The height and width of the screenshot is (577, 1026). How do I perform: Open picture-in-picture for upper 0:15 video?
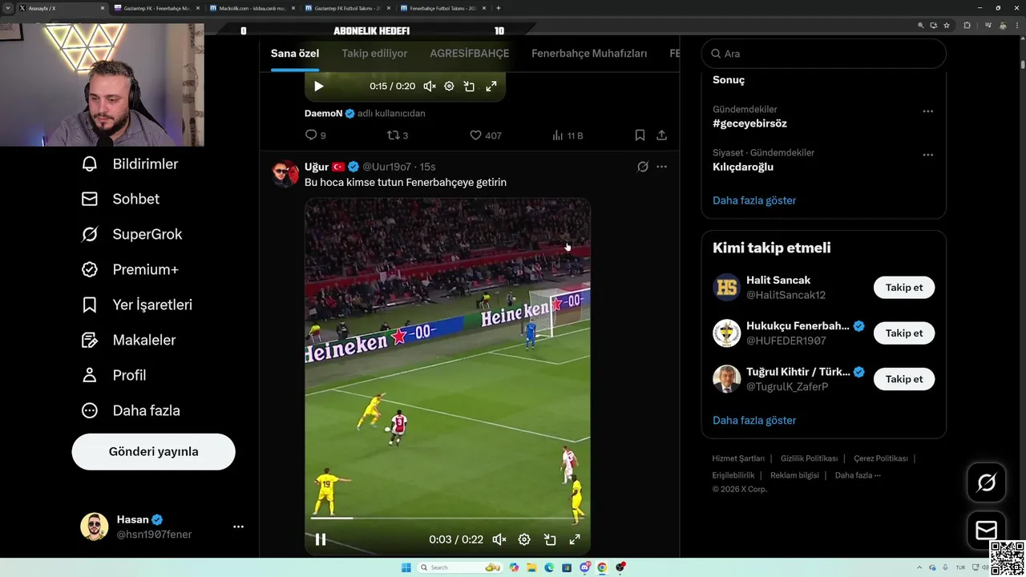[470, 87]
